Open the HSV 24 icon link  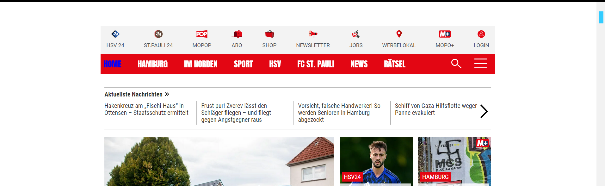[x=115, y=34]
